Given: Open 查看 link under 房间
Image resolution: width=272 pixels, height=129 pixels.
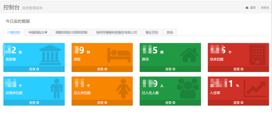Looking at the screenshot, I should [x=170, y=69].
